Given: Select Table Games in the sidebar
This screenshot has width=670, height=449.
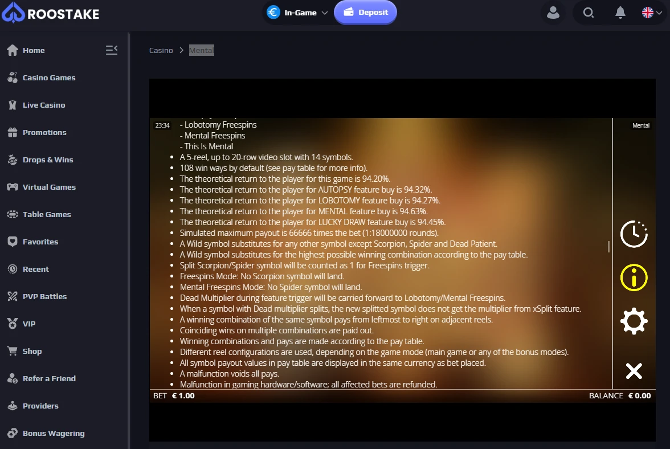Looking at the screenshot, I should (47, 214).
